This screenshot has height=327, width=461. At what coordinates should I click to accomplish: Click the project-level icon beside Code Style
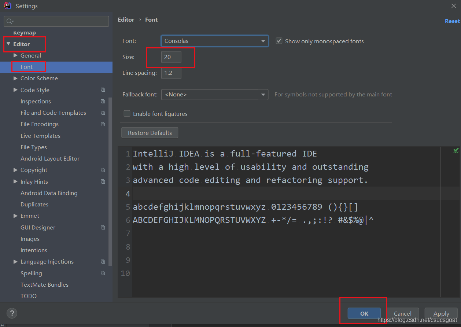(x=103, y=90)
